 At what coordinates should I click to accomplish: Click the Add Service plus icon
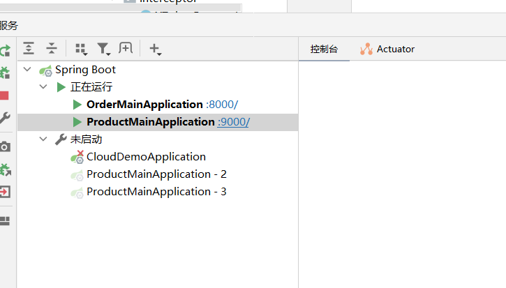coord(156,49)
